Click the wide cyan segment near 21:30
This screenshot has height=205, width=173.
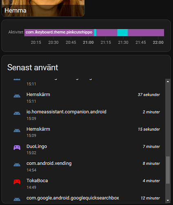[122, 32]
